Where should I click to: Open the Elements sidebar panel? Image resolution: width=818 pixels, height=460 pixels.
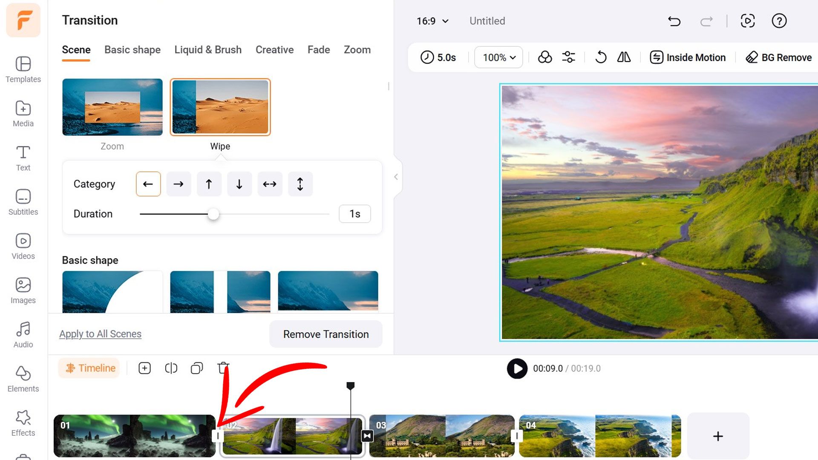[23, 379]
